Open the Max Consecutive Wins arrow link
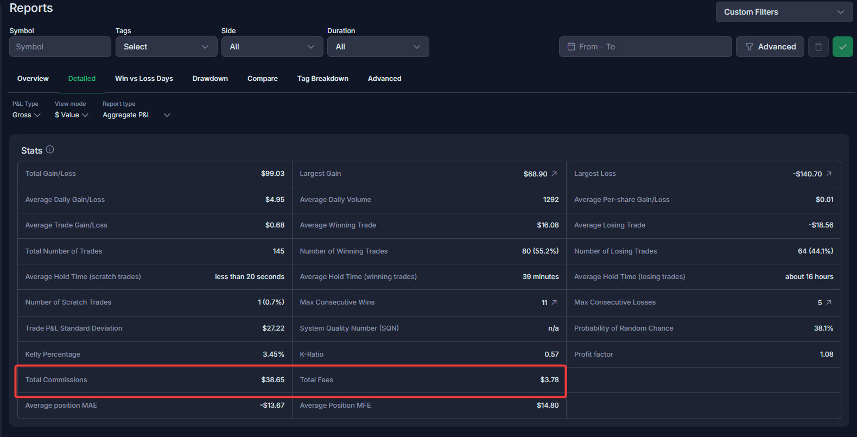 click(x=554, y=302)
